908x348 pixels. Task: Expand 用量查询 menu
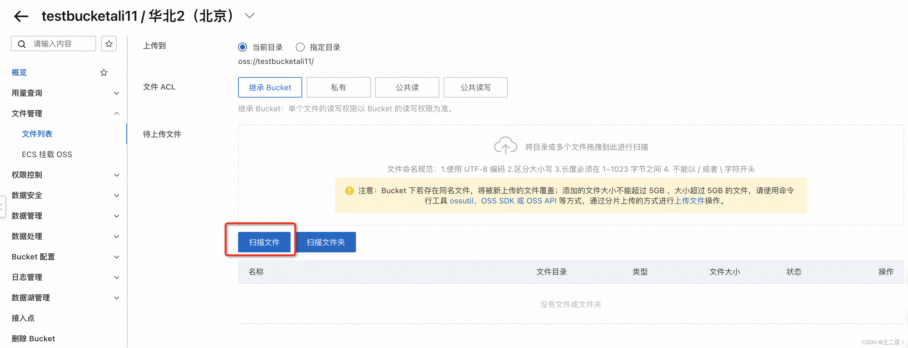[65, 93]
